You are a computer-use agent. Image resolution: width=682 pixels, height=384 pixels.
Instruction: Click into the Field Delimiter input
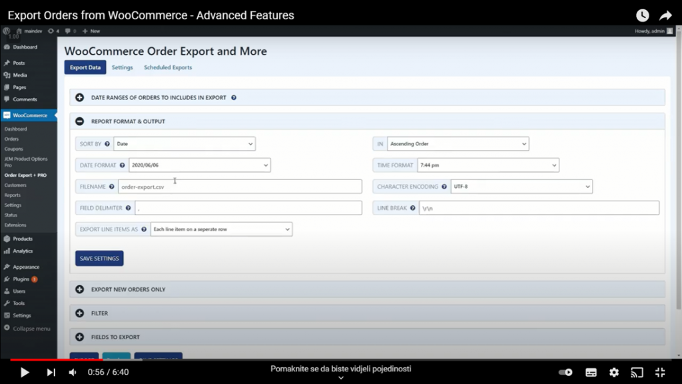pos(248,208)
